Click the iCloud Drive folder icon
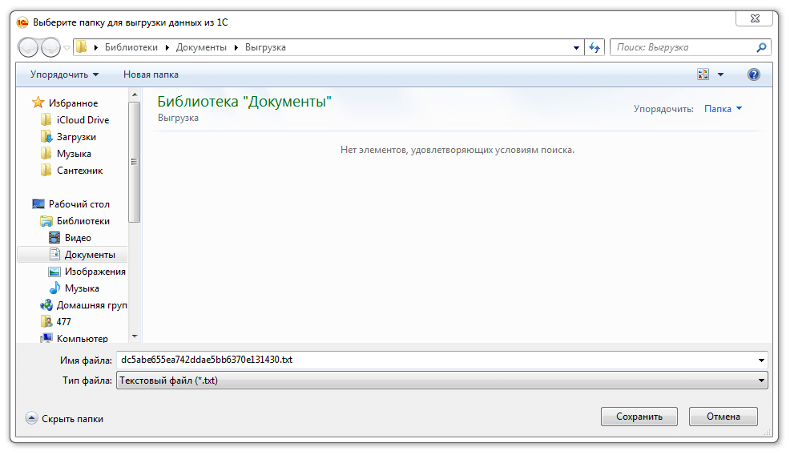 46,120
